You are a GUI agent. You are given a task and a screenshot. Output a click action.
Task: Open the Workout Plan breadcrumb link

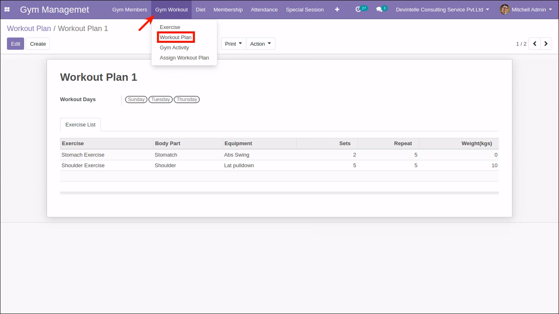(29, 29)
